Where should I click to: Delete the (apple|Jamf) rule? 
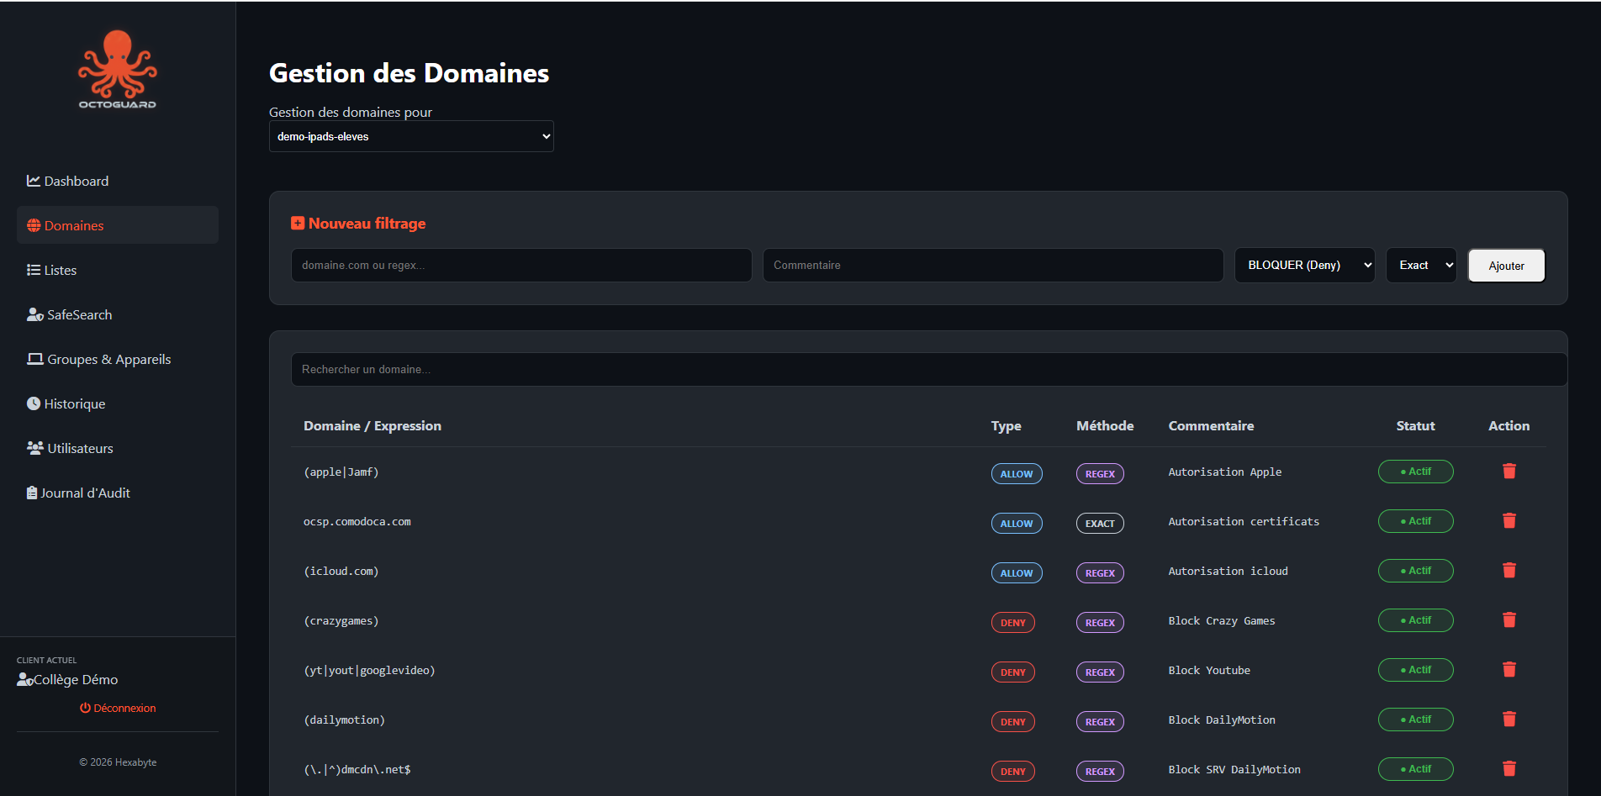click(x=1509, y=472)
